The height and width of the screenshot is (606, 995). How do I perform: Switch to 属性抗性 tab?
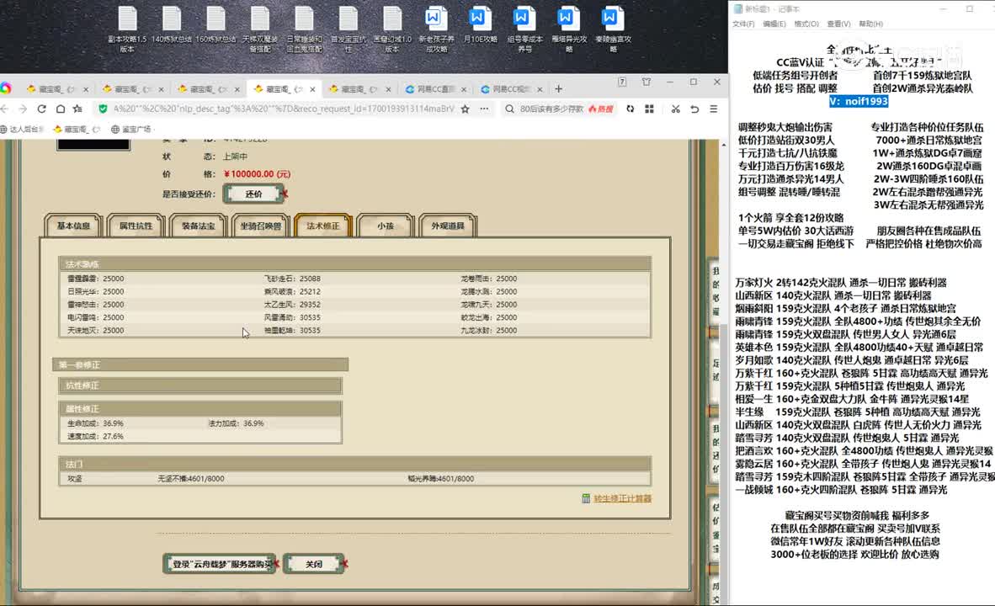[136, 226]
